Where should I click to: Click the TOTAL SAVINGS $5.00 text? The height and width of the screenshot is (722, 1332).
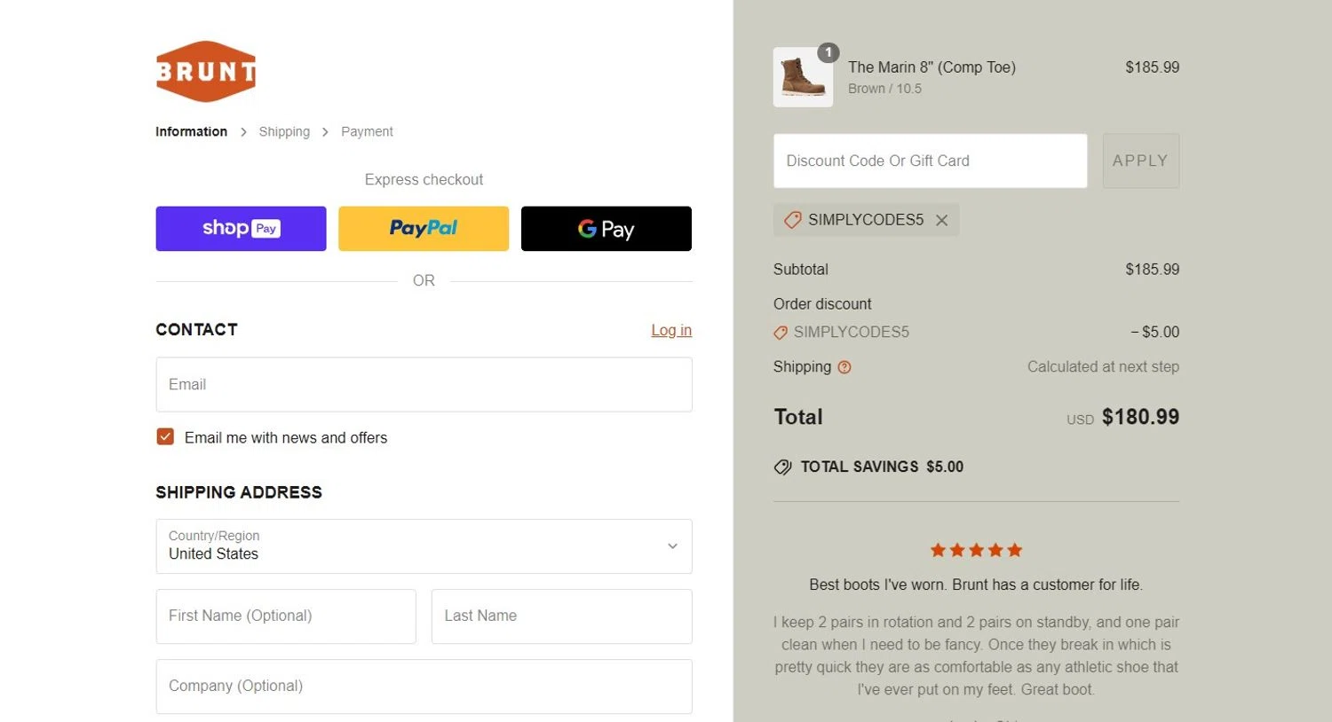[882, 467]
